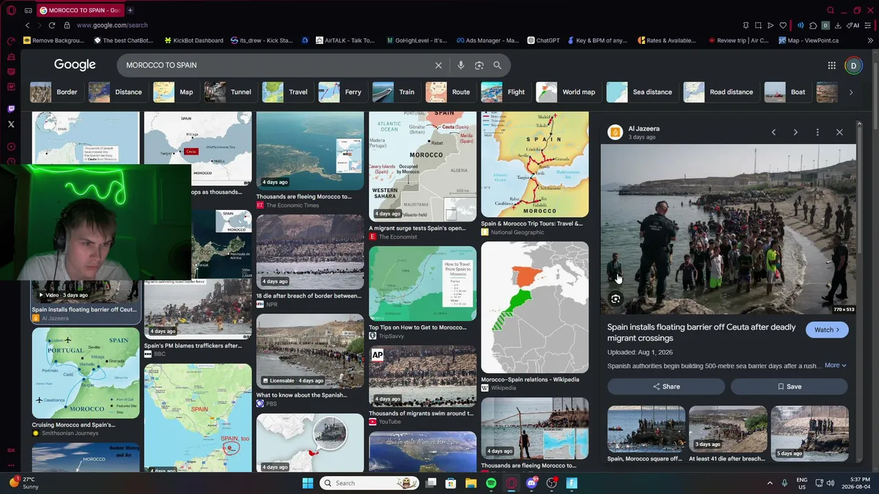Click the Watch button for Al Jazeera video
This screenshot has width=879, height=494.
pos(827,330)
